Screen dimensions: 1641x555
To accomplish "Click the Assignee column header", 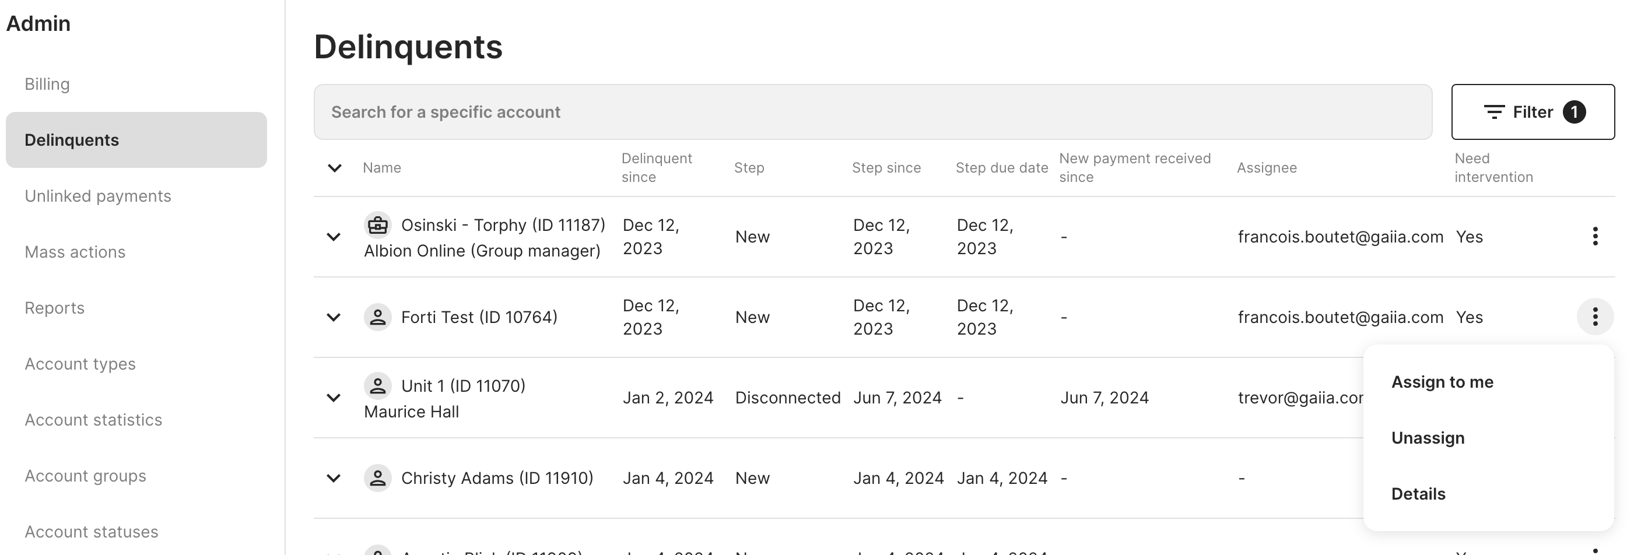I will (x=1267, y=167).
